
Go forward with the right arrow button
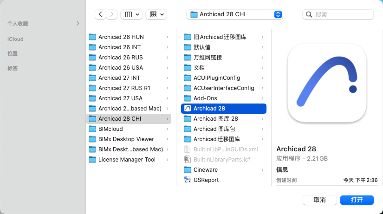pos(111,14)
